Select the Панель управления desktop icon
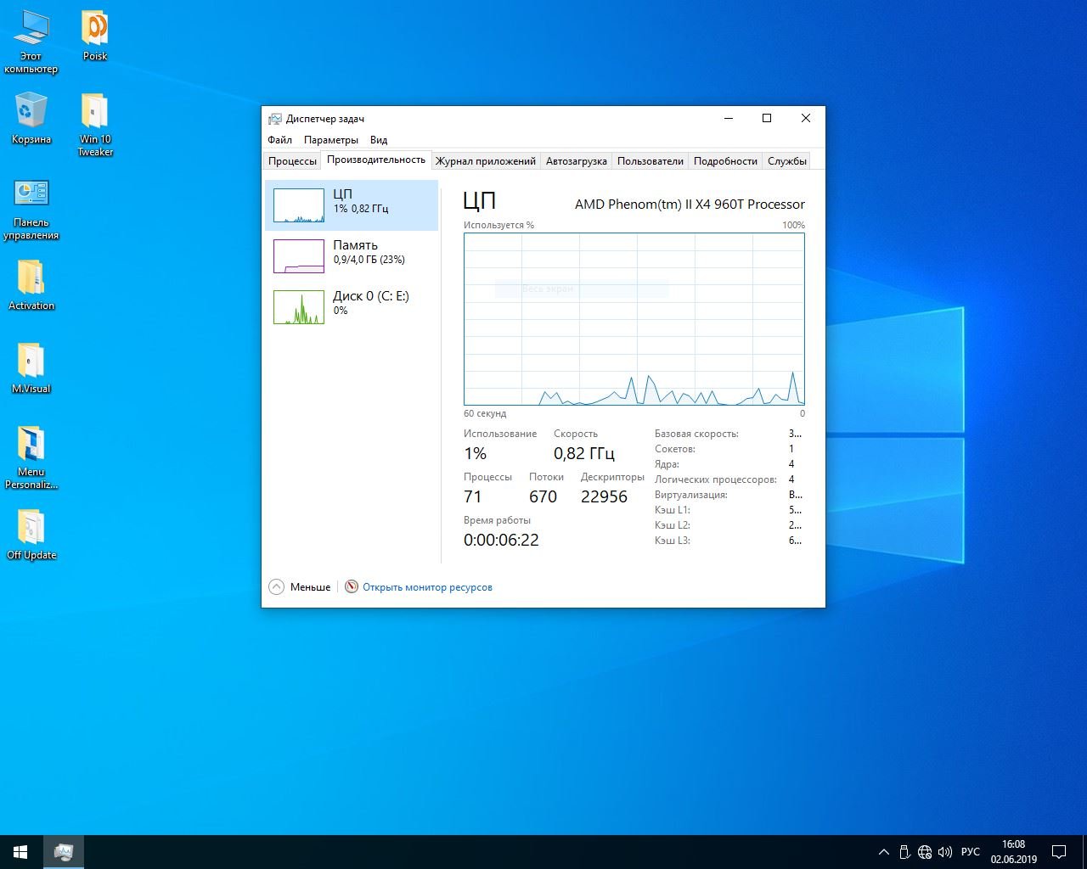Screen dimensions: 1087x869 pyautogui.click(x=31, y=209)
